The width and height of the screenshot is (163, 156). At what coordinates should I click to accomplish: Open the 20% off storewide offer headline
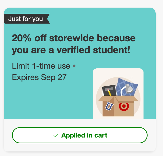[x=74, y=44]
